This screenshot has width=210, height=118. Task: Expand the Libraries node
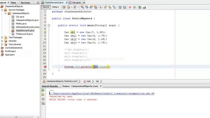coord(2,41)
